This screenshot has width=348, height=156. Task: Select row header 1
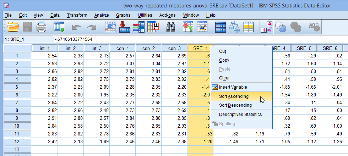[17, 56]
